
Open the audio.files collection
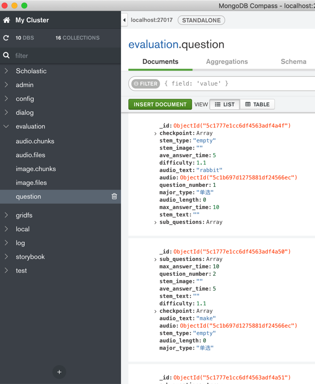click(31, 155)
